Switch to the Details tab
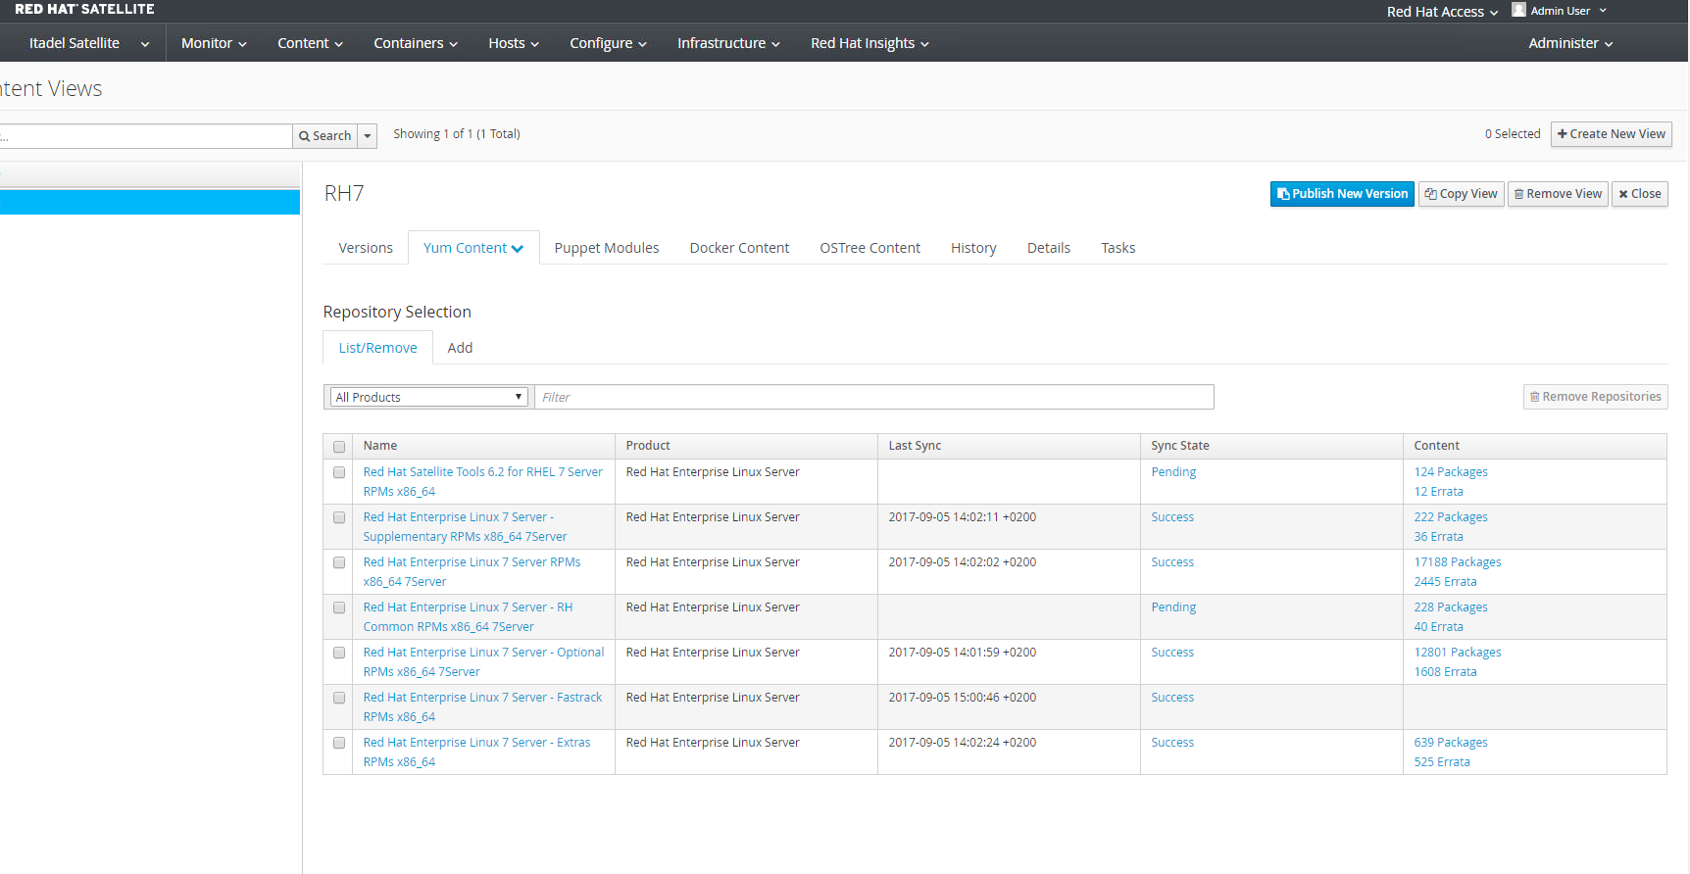Image resolution: width=1690 pixels, height=874 pixels. pyautogui.click(x=1049, y=248)
